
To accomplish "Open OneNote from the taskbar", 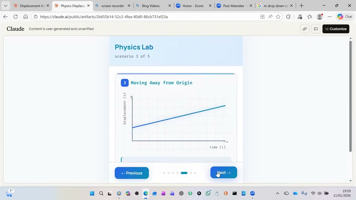I will (164, 193).
